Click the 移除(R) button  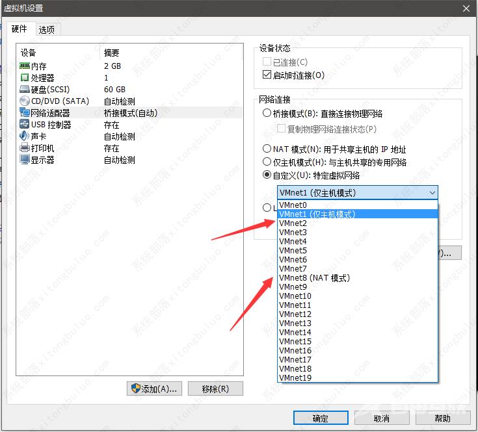tap(215, 388)
